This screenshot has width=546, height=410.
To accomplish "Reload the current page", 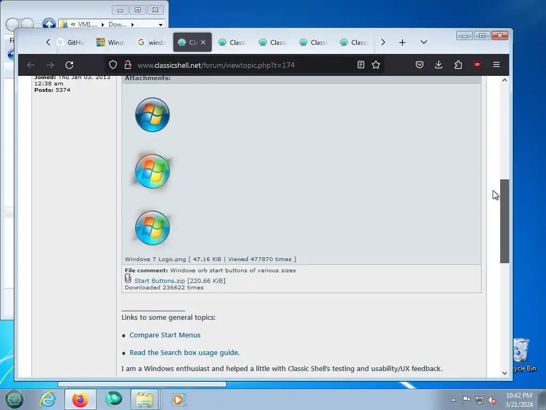I will 69,65.
